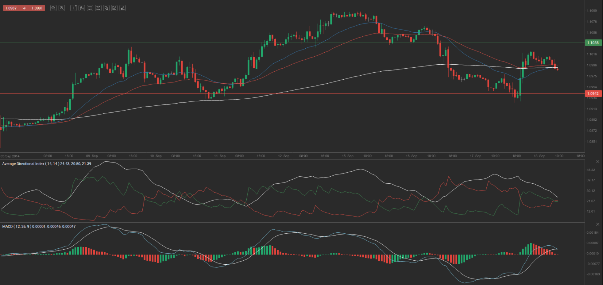The width and height of the screenshot is (603, 285).
Task: Click the 1.1099 value on price scale
Action: 592,11
